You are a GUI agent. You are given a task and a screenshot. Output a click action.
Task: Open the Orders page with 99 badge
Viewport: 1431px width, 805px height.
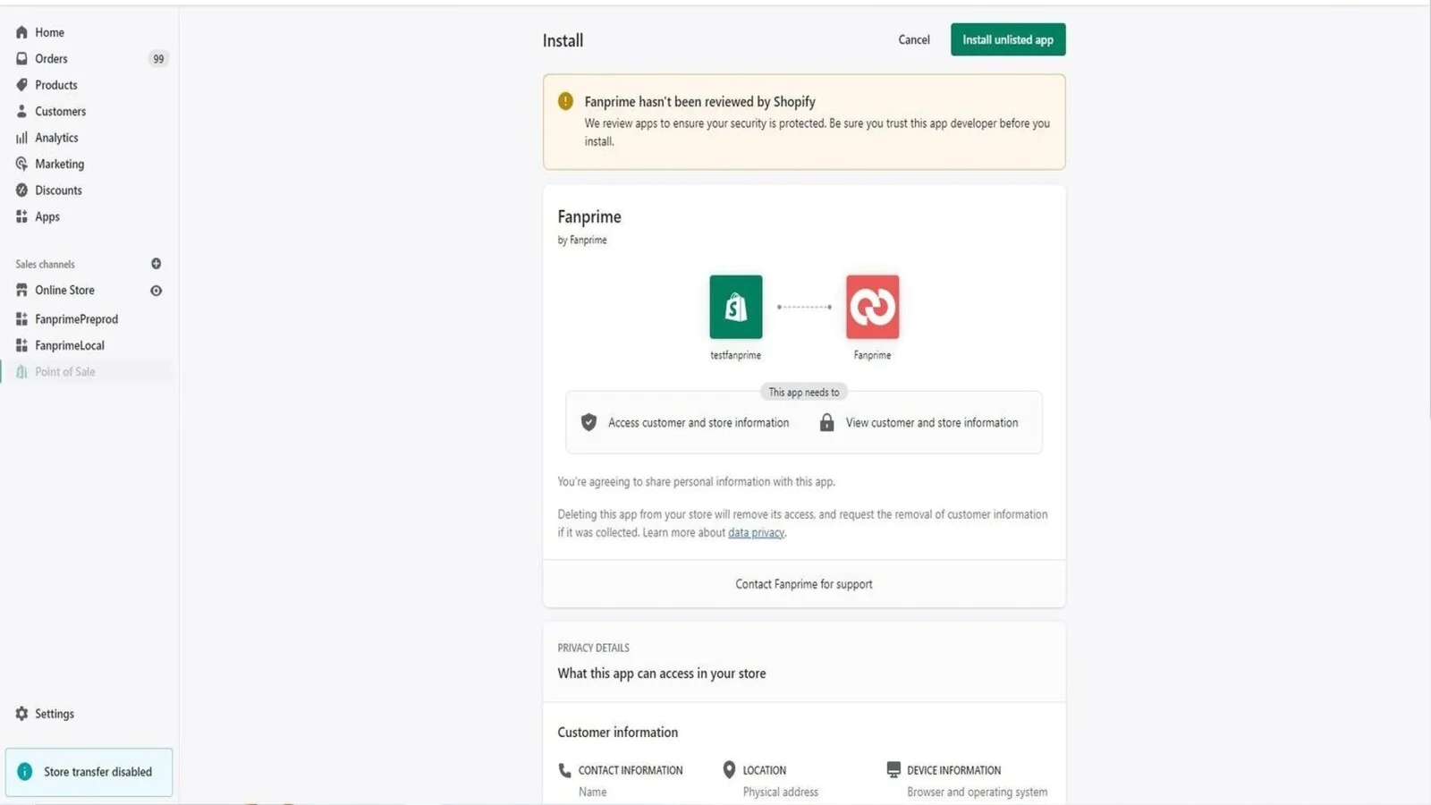coord(51,59)
